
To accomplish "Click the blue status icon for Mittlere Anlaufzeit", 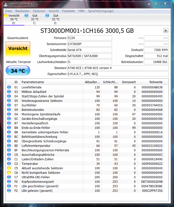I will [9, 92].
